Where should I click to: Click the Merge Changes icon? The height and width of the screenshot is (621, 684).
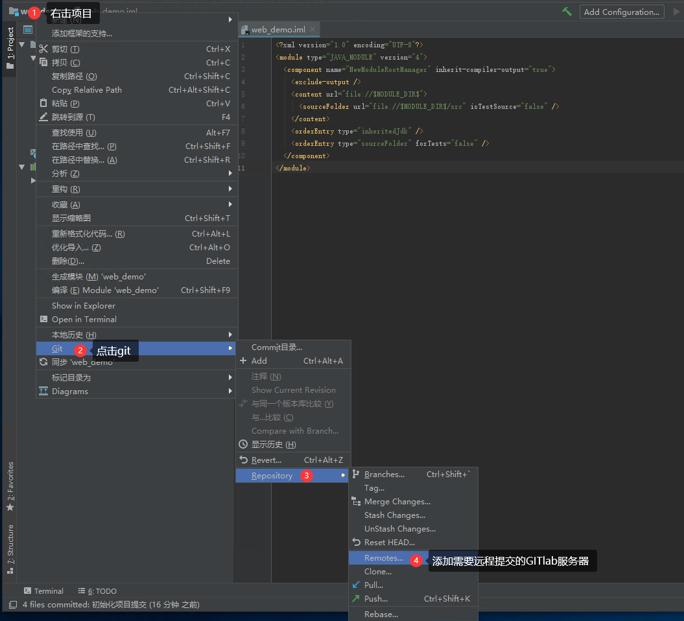356,502
